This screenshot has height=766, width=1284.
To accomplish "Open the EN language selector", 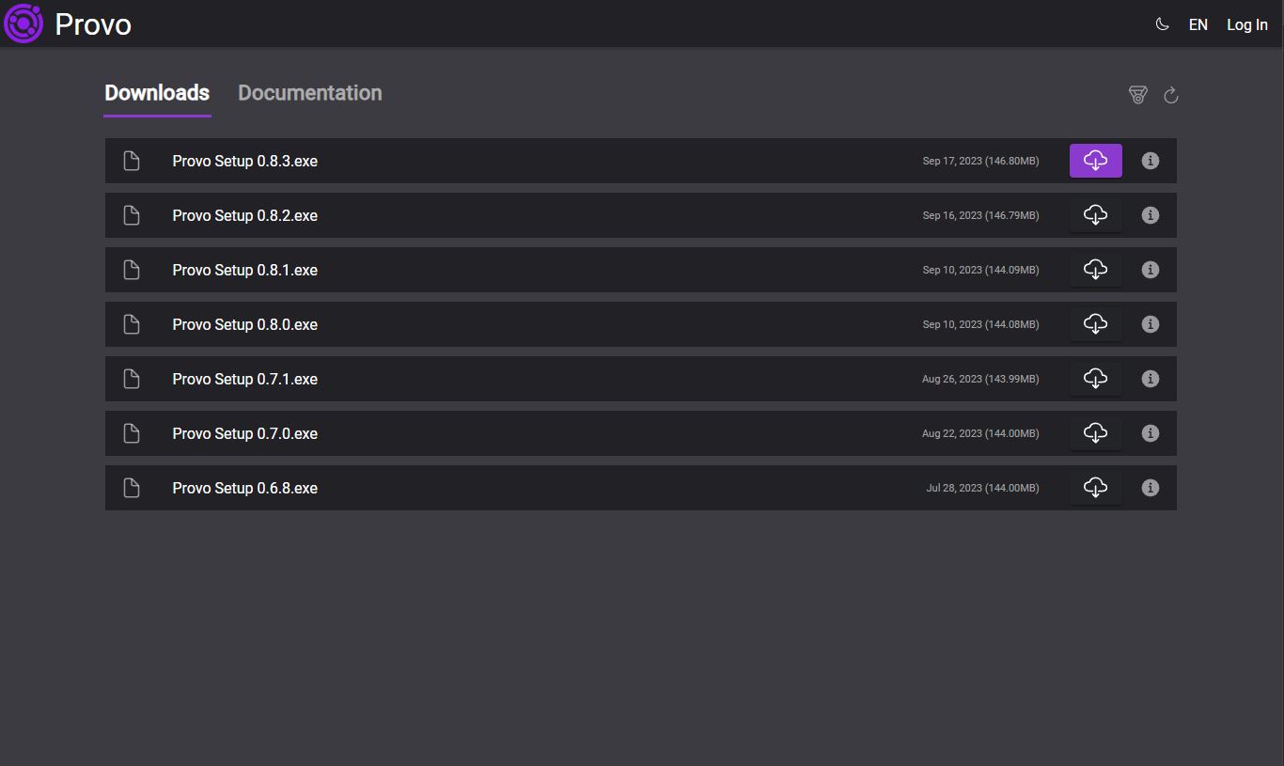I will point(1198,25).
